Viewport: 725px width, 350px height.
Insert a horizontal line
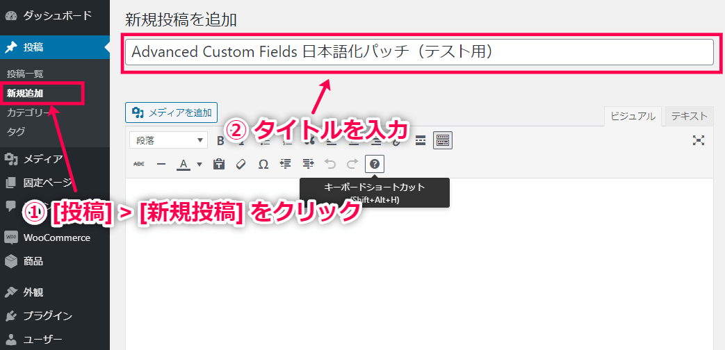pos(161,164)
